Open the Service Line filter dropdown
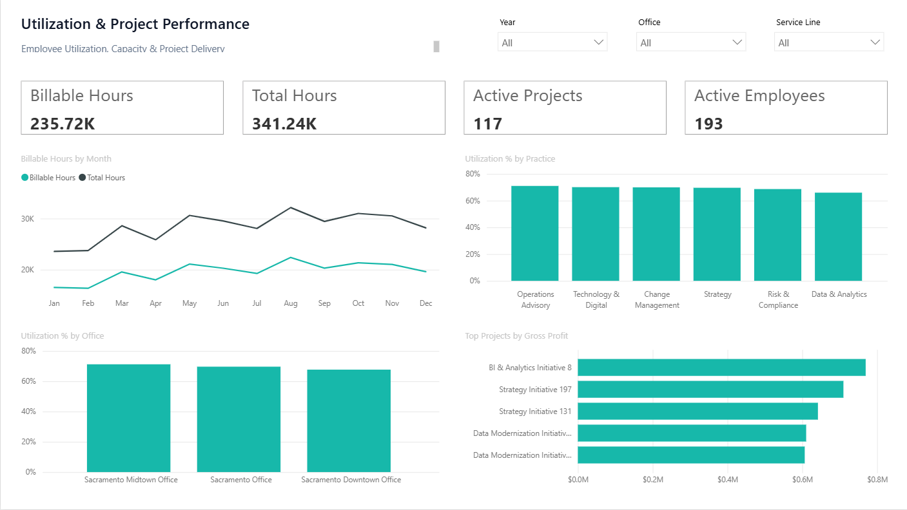This screenshot has height=510, width=907. point(829,42)
